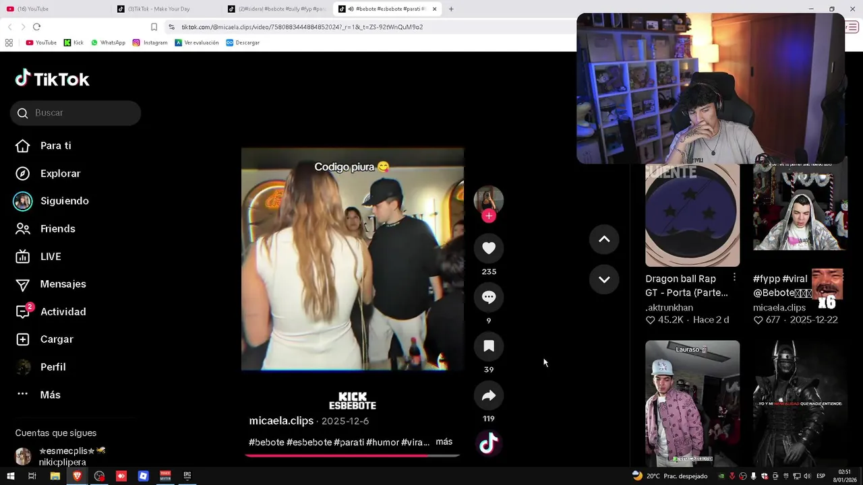Click the #bebote hashtag in the caption
Image resolution: width=863 pixels, height=485 pixels.
coord(266,443)
